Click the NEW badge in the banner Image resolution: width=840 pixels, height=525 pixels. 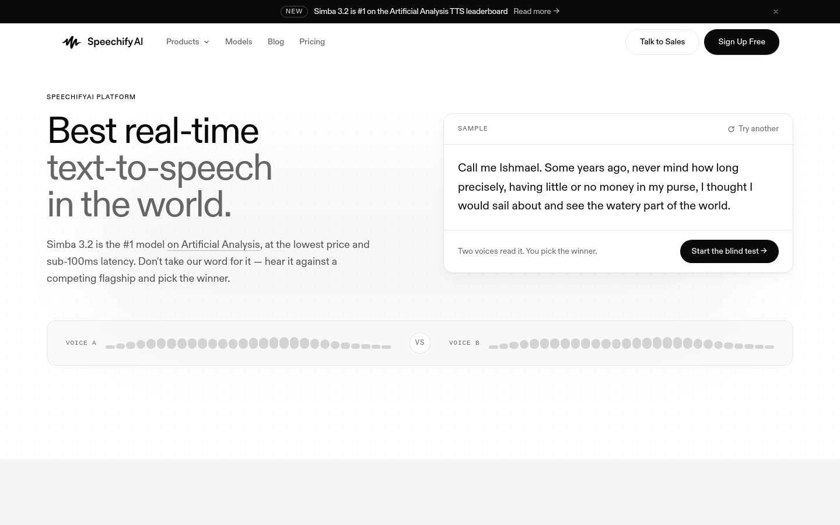[x=294, y=12]
